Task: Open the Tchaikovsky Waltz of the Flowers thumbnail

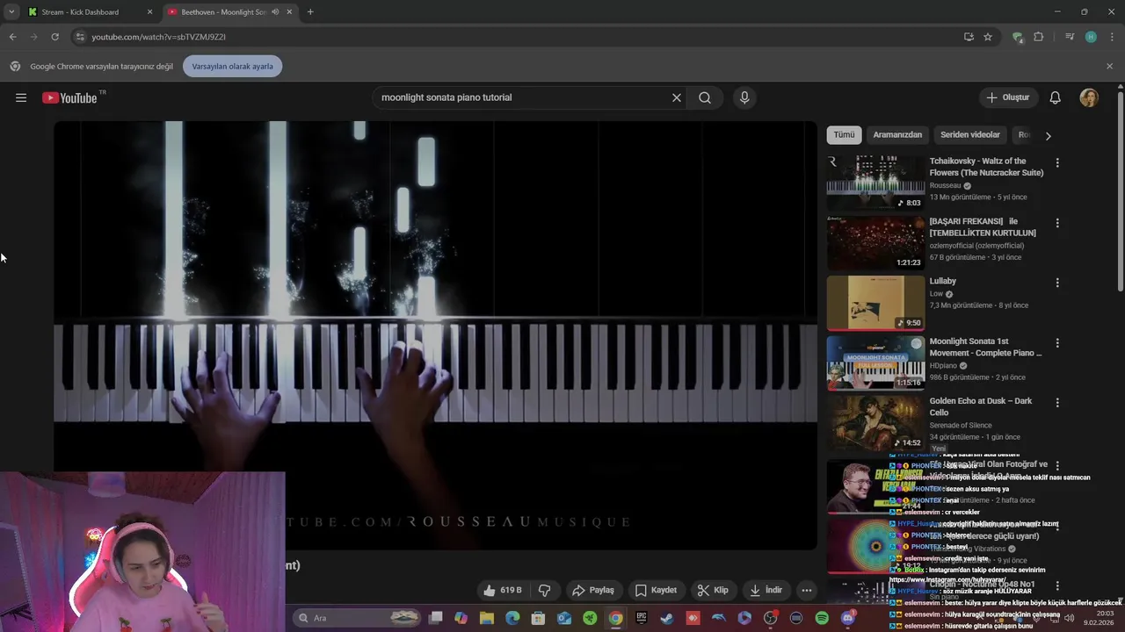Action: click(x=875, y=183)
